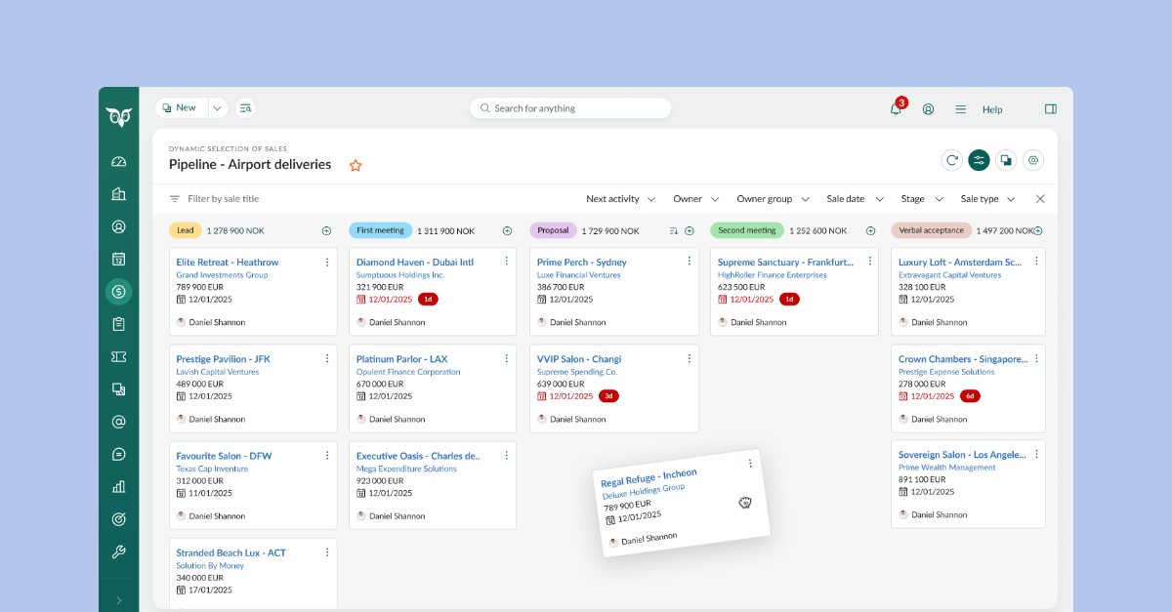Focus the Filter by sale title field
Image resolution: width=1172 pixels, height=612 pixels.
pos(223,199)
